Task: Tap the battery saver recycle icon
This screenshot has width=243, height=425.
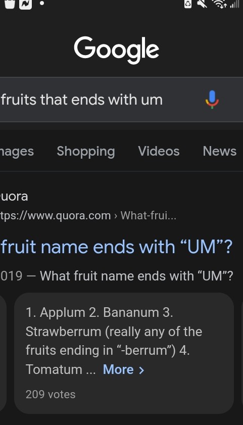Action: [188, 4]
